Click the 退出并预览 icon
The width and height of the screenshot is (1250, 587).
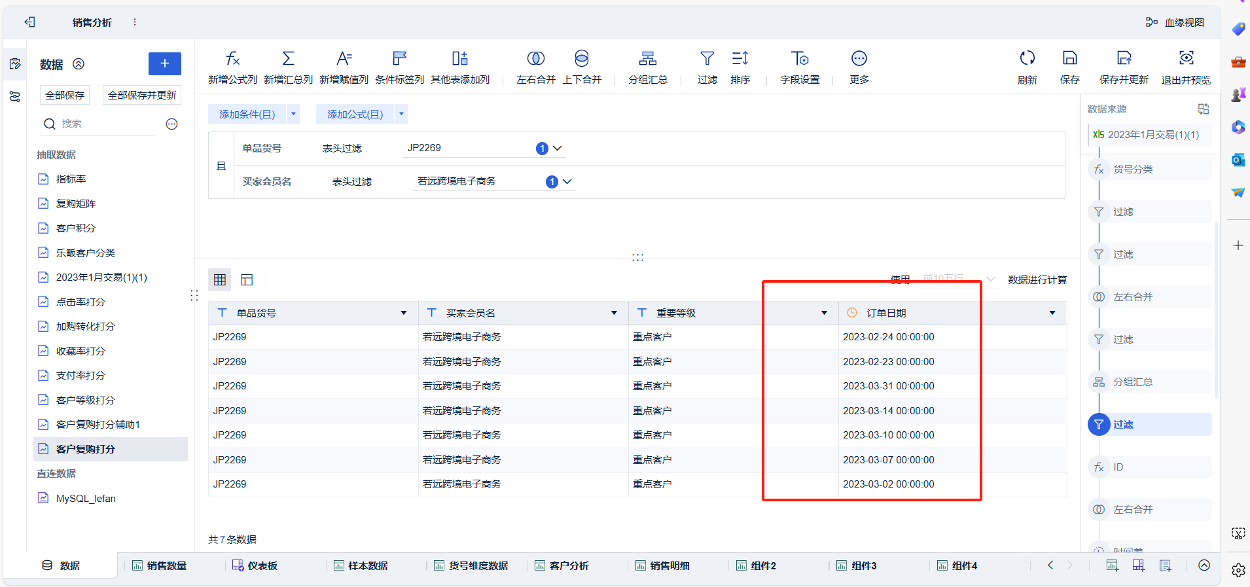click(x=1187, y=58)
